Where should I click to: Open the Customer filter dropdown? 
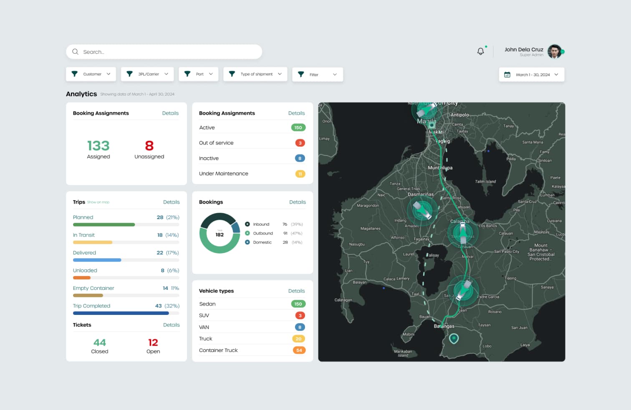point(91,74)
